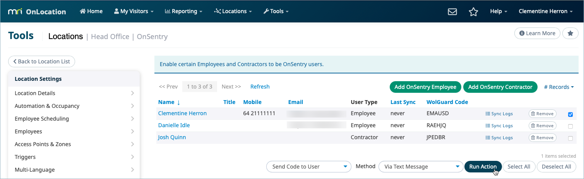Click Learn More button
Image resolution: width=584 pixels, height=179 pixels.
pos(537,33)
